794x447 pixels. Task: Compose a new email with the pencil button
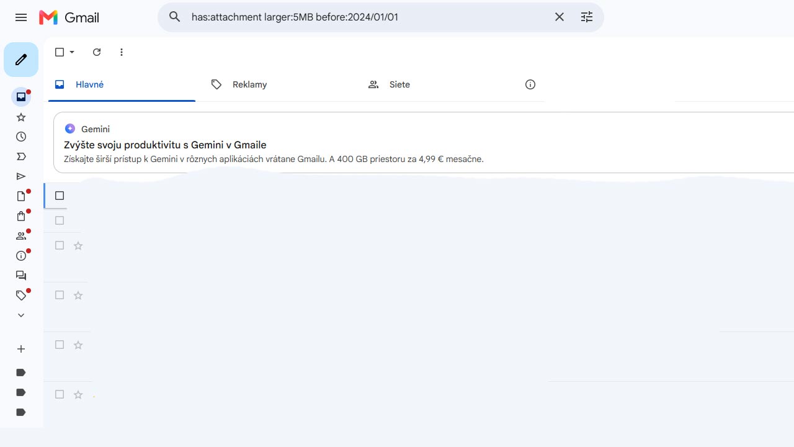(21, 60)
